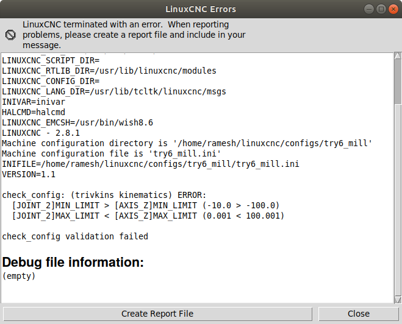The width and height of the screenshot is (402, 324).
Task: Click the JOINT_2 MAX_LIMIT error line
Action: point(148,216)
